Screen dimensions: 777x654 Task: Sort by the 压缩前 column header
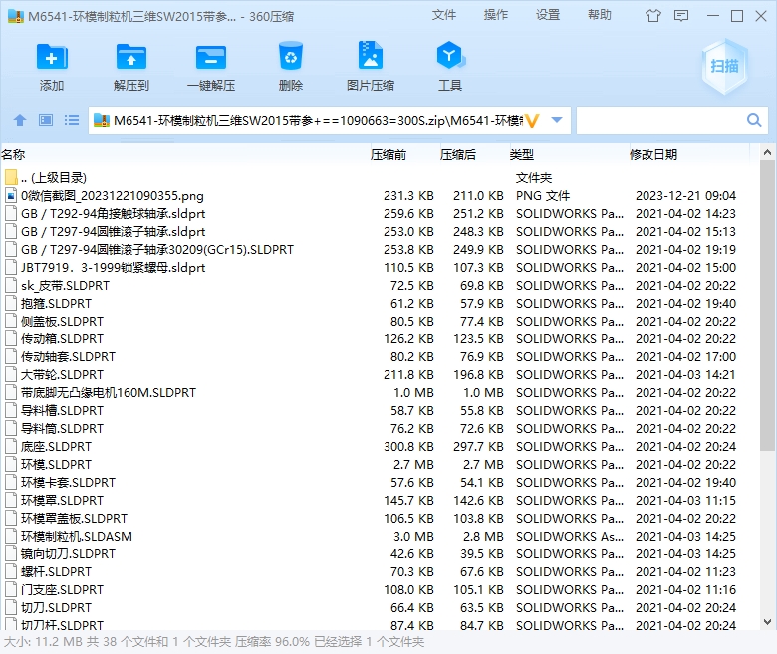click(x=388, y=155)
